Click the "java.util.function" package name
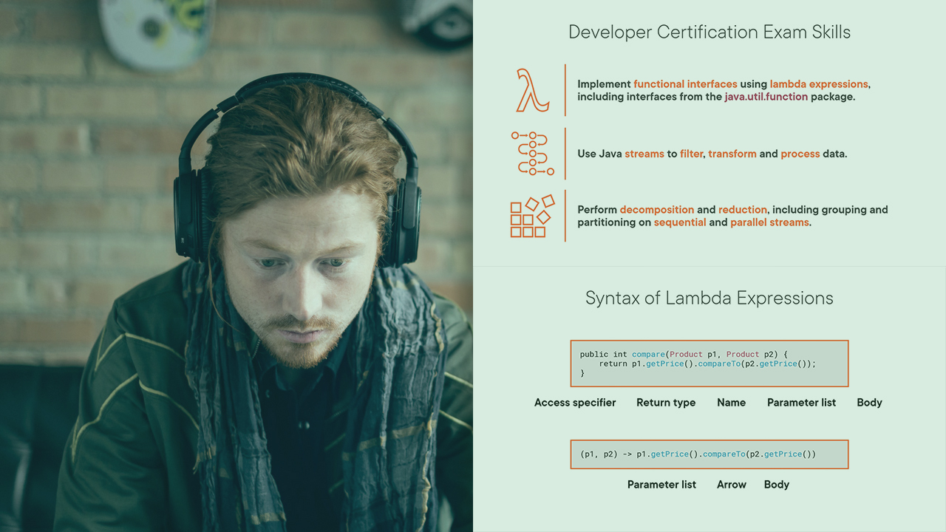Screen dimensions: 946x532 click(x=766, y=97)
